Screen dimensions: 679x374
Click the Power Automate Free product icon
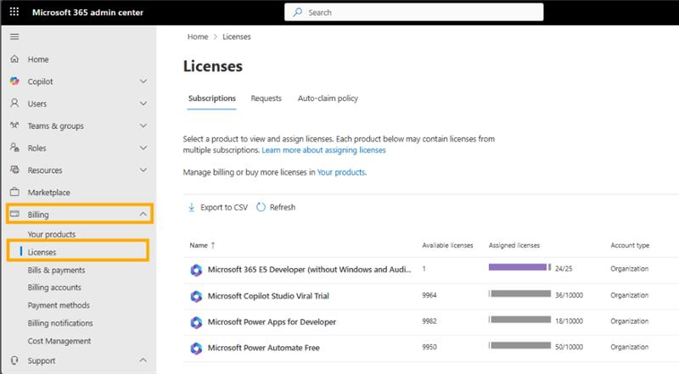(196, 349)
